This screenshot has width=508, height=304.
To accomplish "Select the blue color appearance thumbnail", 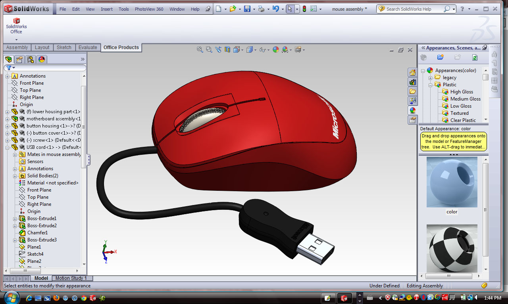I will [452, 182].
